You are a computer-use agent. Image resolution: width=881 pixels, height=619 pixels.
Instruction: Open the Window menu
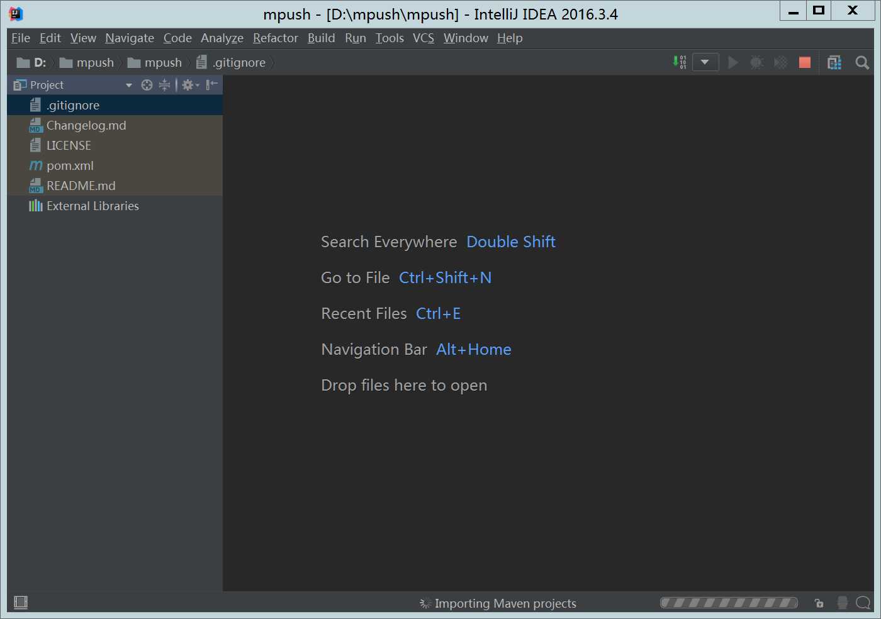[466, 38]
